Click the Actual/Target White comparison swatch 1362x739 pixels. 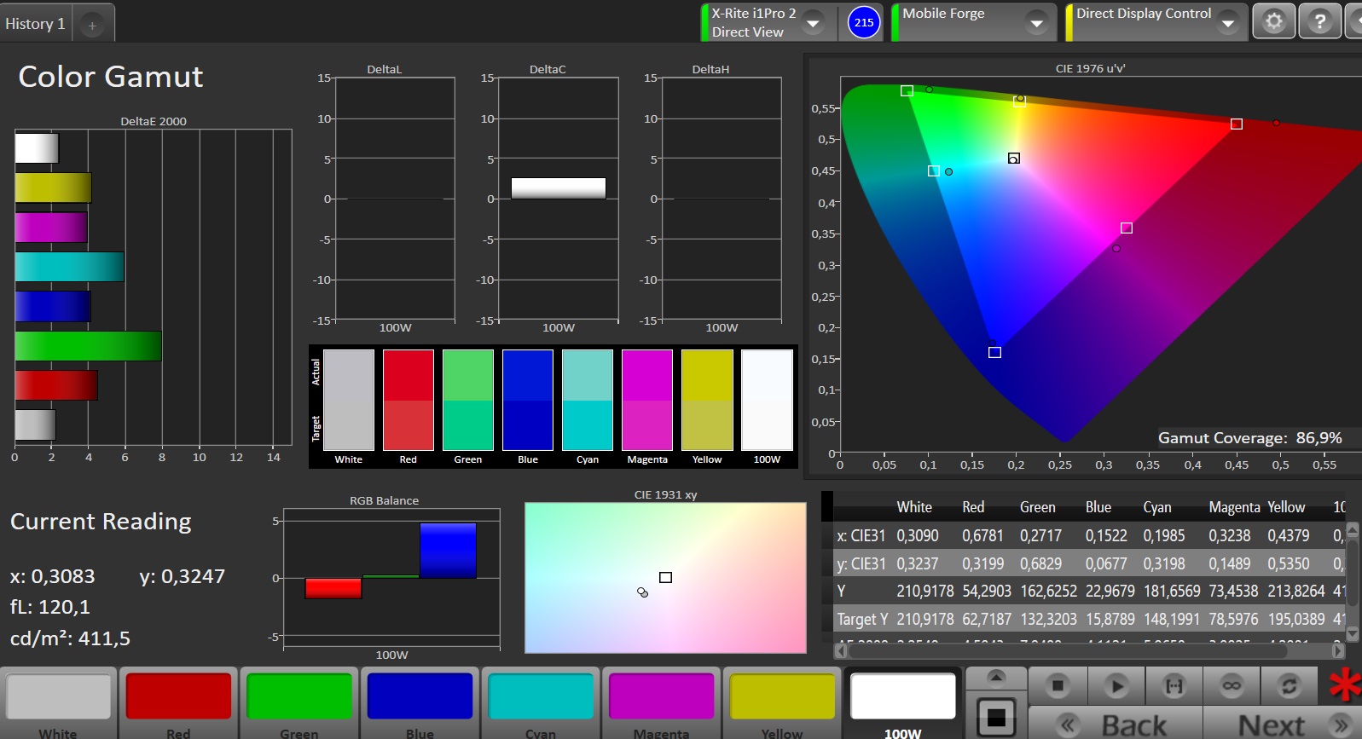349,400
